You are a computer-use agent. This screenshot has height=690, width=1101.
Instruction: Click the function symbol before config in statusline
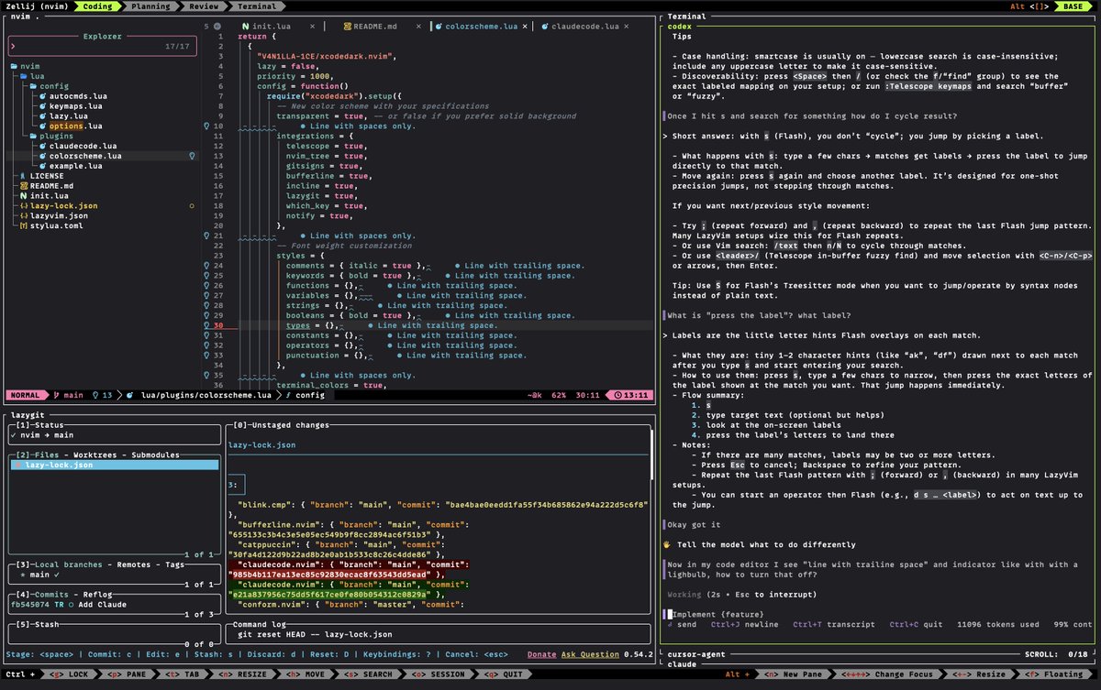tap(288, 395)
